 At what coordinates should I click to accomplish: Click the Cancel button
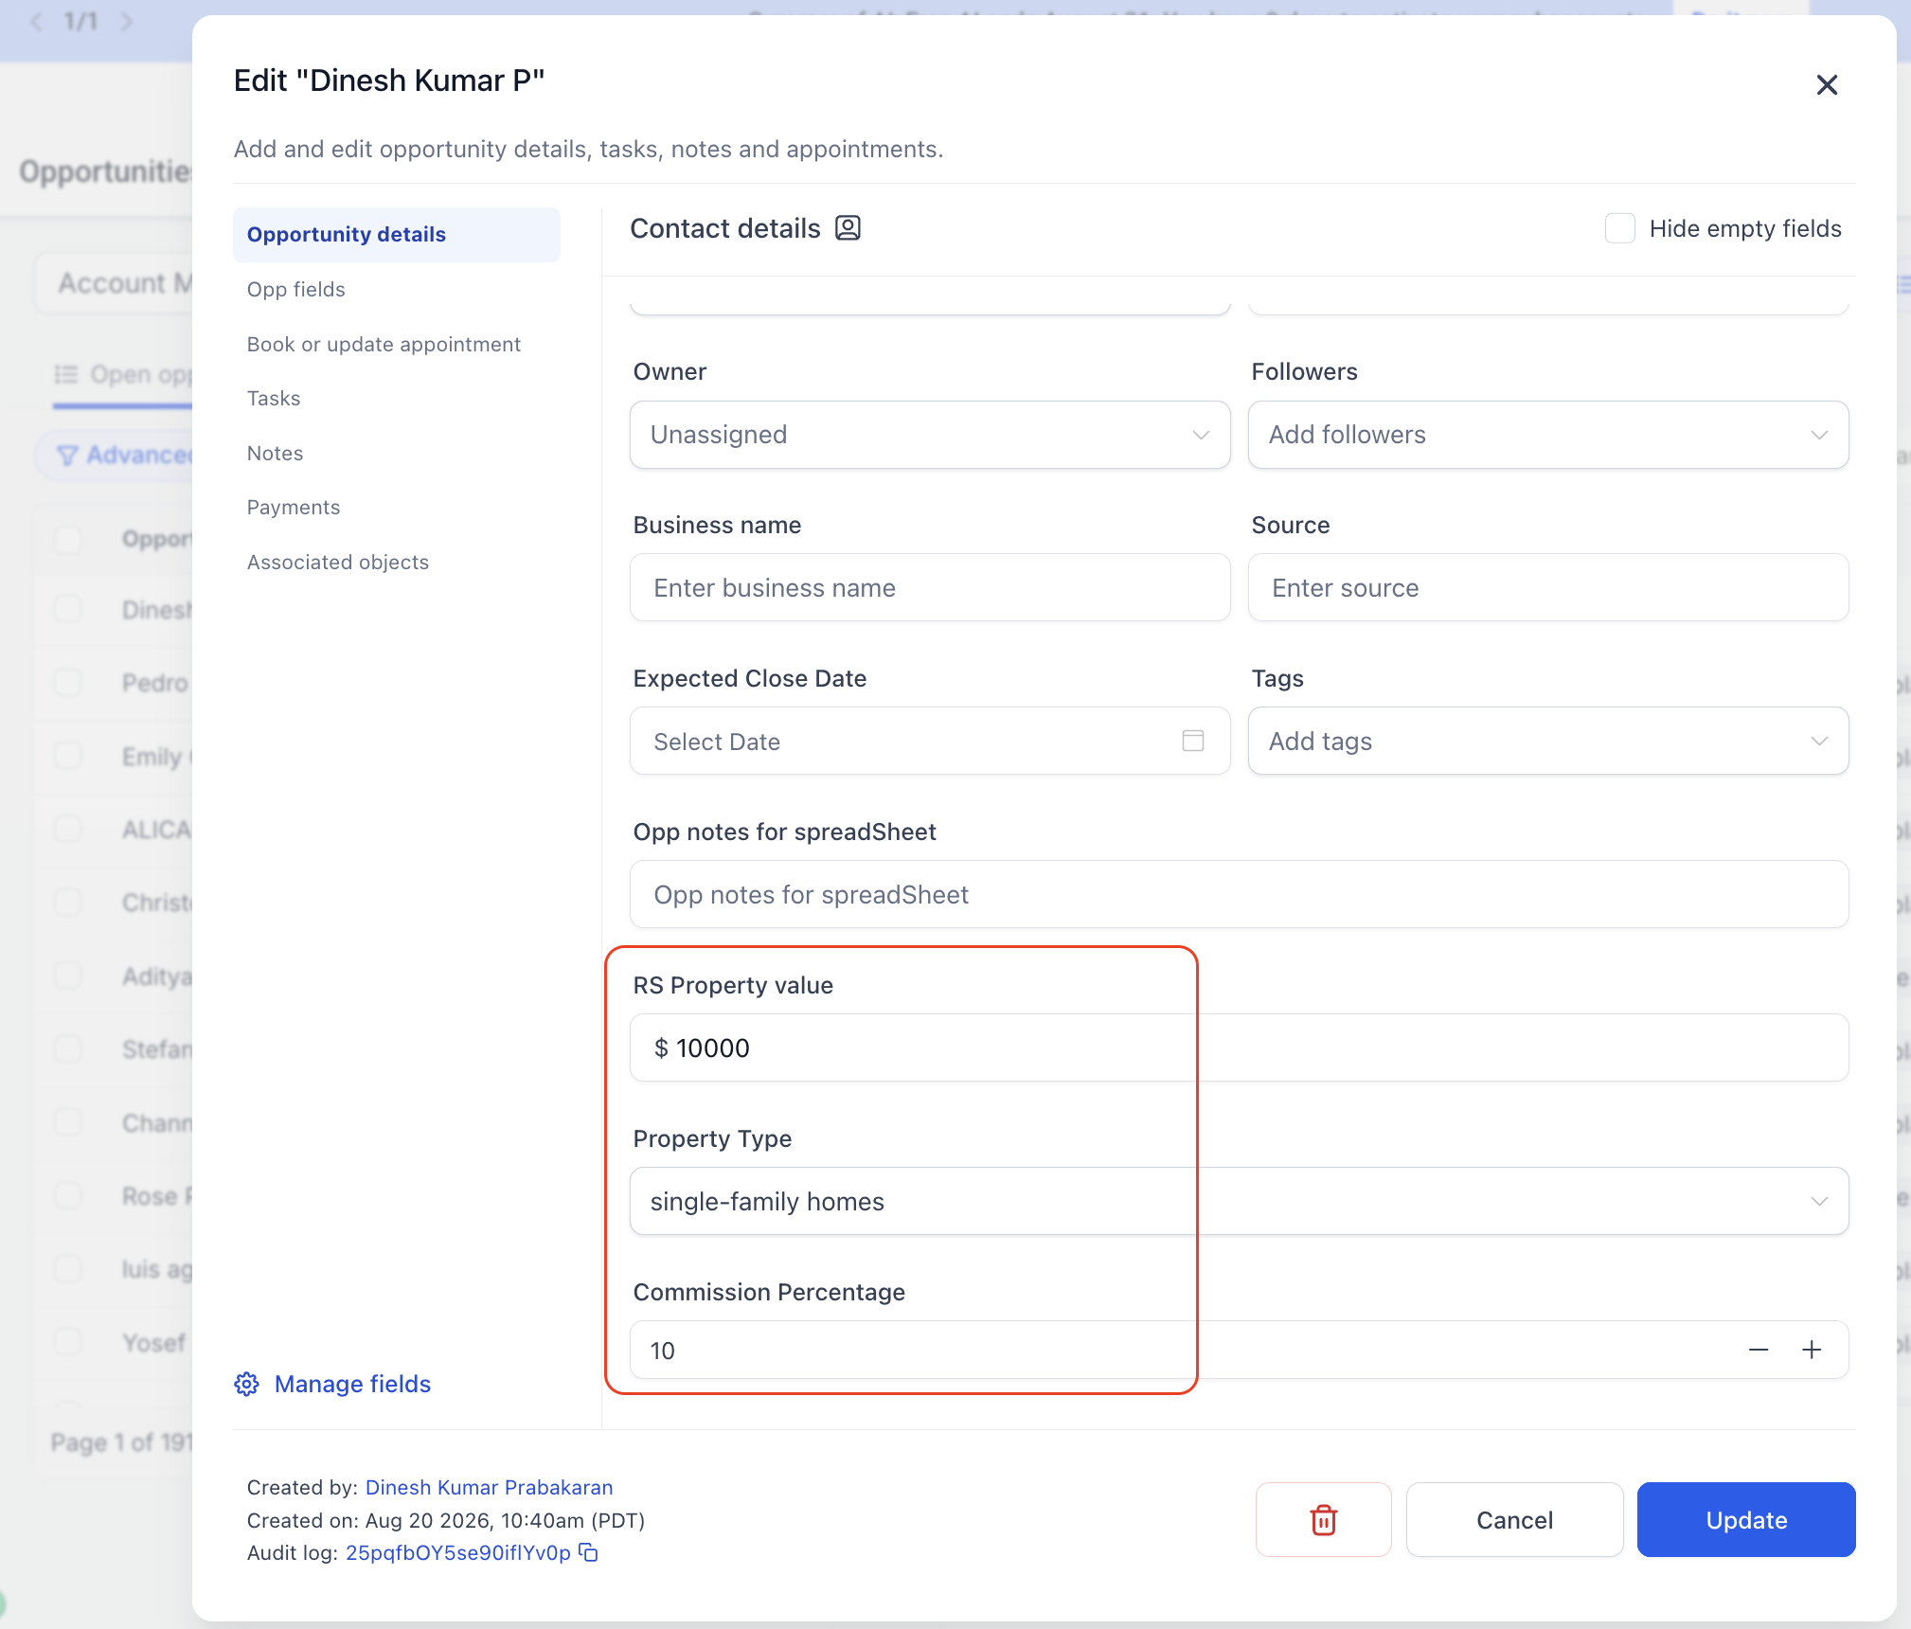pos(1514,1519)
